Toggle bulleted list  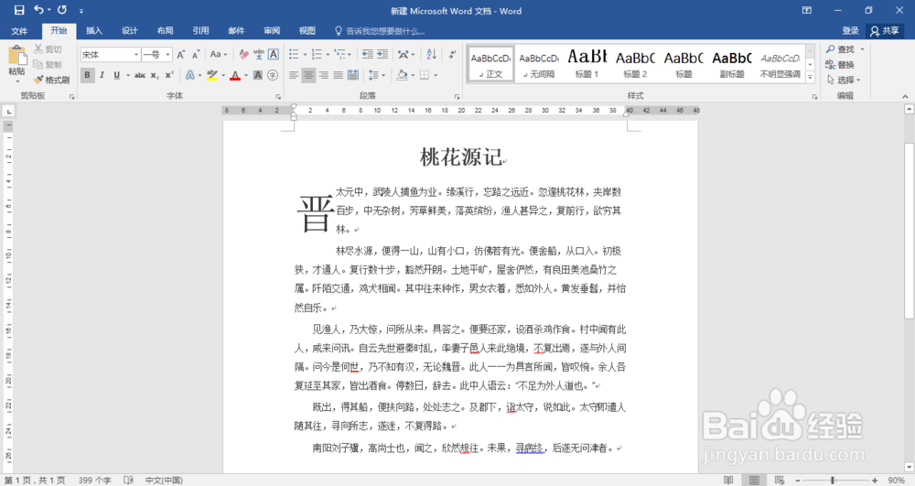pos(294,54)
